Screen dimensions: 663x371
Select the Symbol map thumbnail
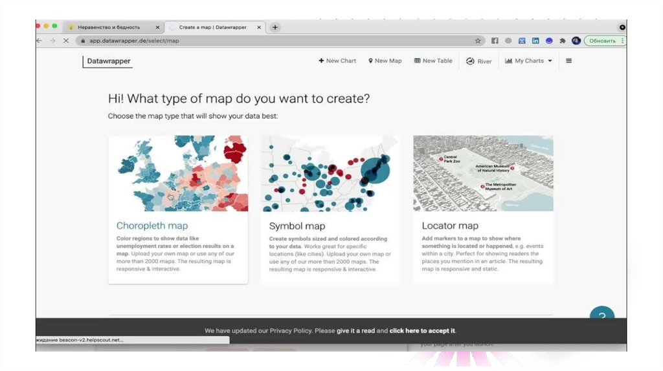[x=331, y=173]
